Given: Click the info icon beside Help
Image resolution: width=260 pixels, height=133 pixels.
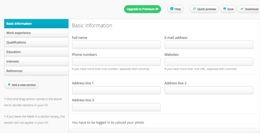Looking at the screenshot, I should 172,9.
